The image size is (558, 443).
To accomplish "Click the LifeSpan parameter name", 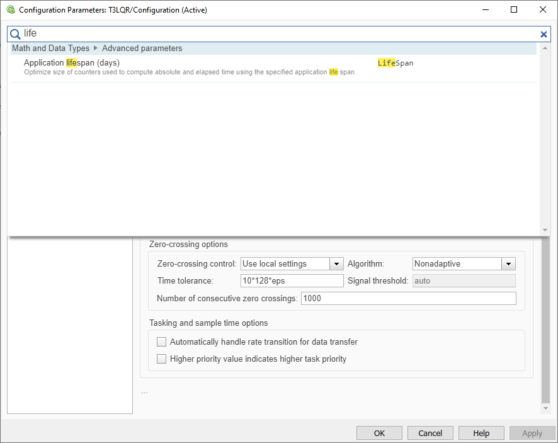I will tap(396, 63).
